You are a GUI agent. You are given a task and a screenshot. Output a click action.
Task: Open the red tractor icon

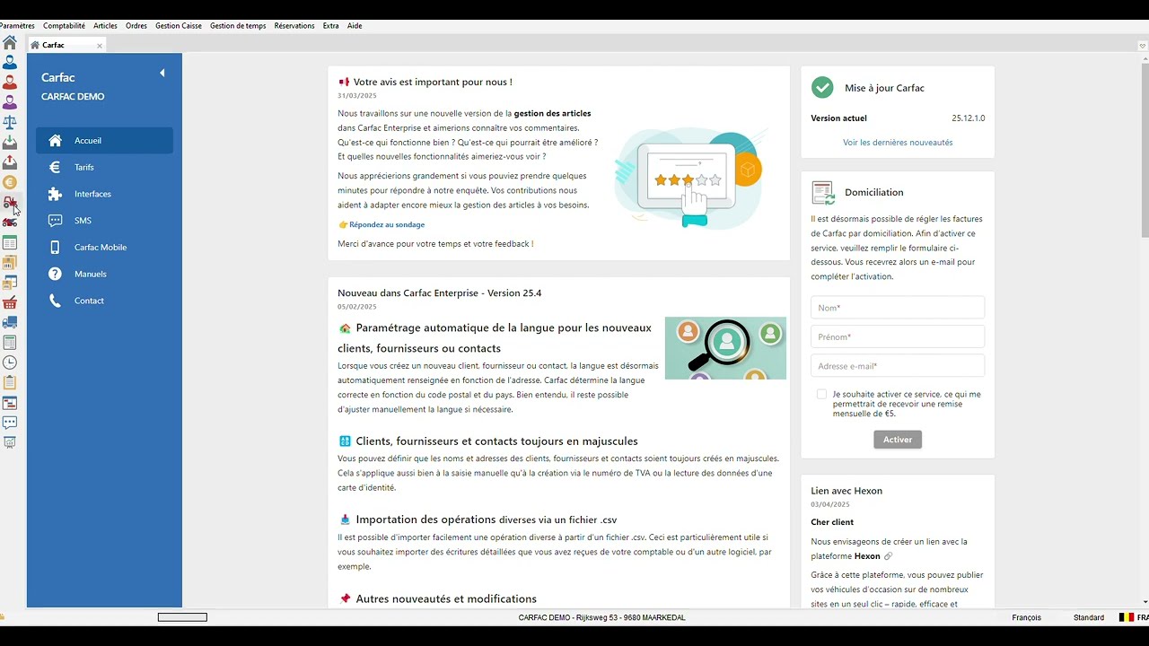point(10,203)
